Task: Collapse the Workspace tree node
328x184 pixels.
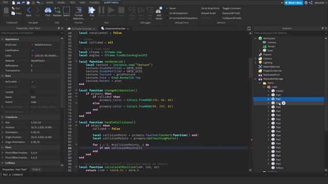Action: 256,38
